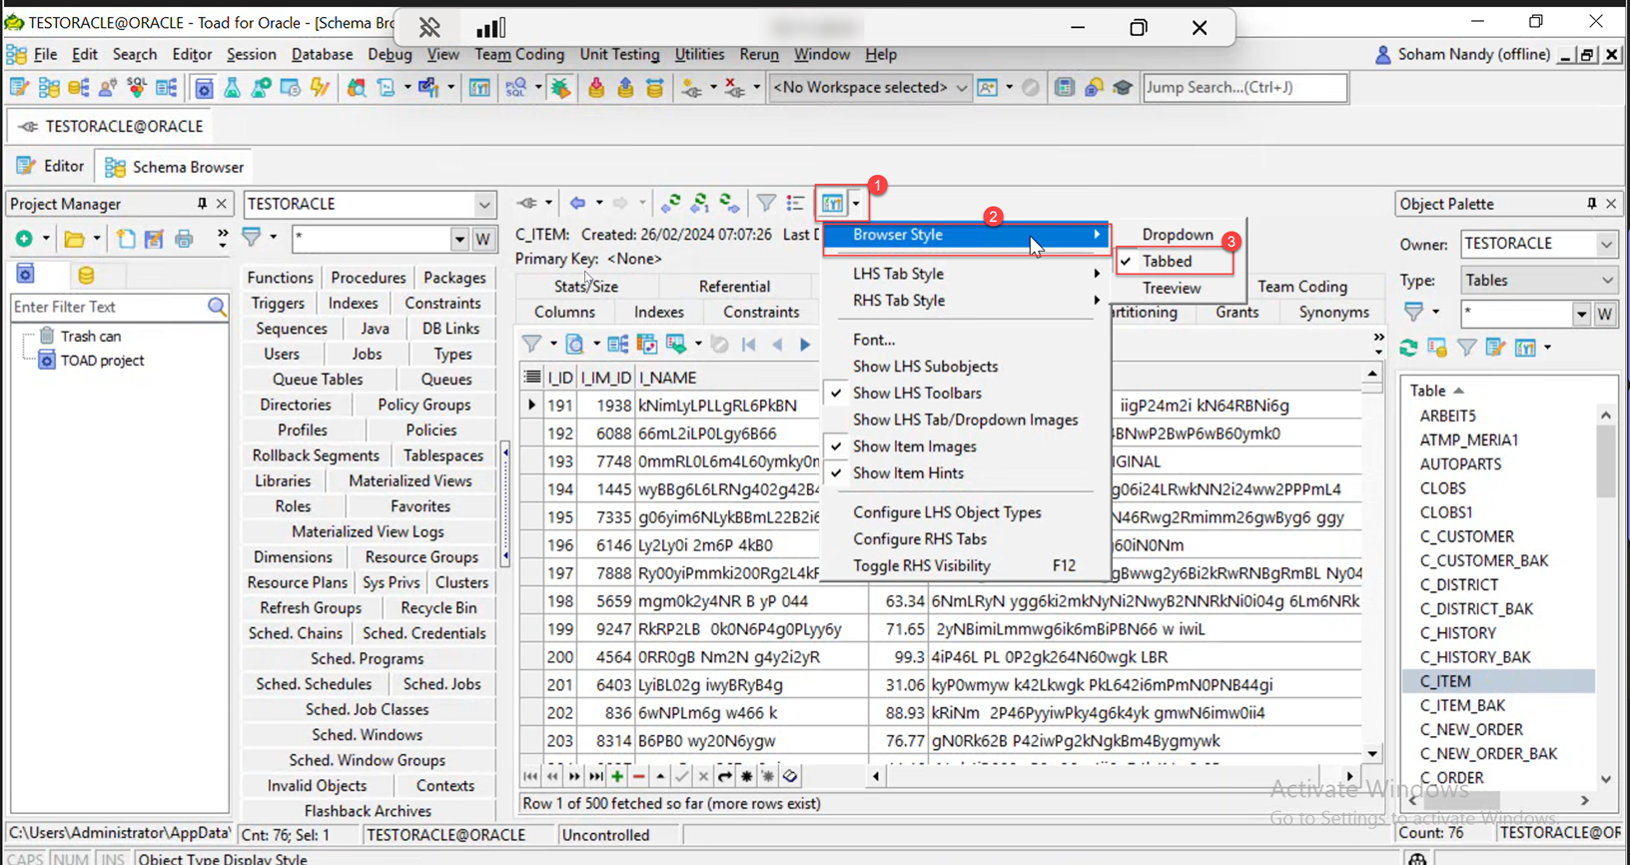Click the add green plus icon in Project Manager
1630x865 pixels.
[24, 239]
